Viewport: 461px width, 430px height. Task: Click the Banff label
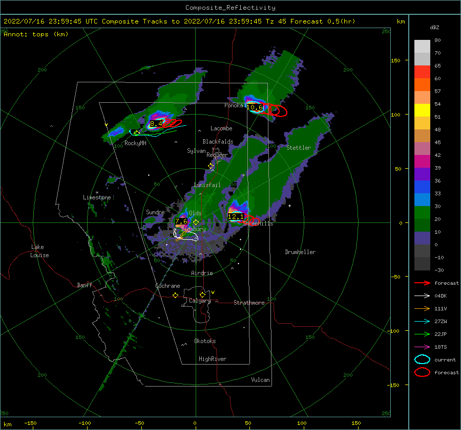[85, 285]
